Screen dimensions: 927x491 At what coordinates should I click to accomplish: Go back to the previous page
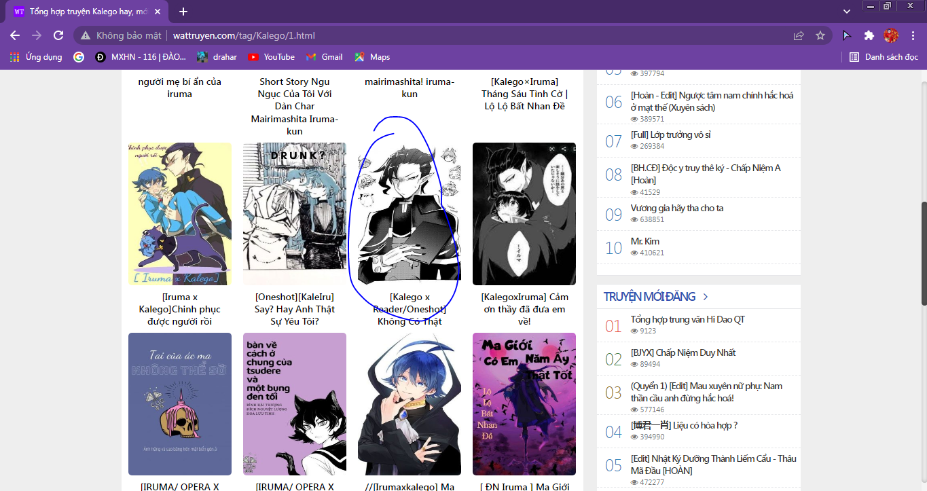pyautogui.click(x=15, y=35)
